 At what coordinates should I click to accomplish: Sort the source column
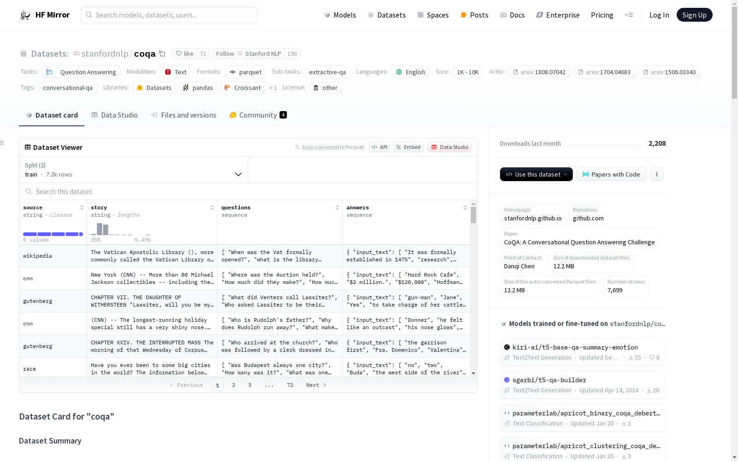pyautogui.click(x=82, y=207)
